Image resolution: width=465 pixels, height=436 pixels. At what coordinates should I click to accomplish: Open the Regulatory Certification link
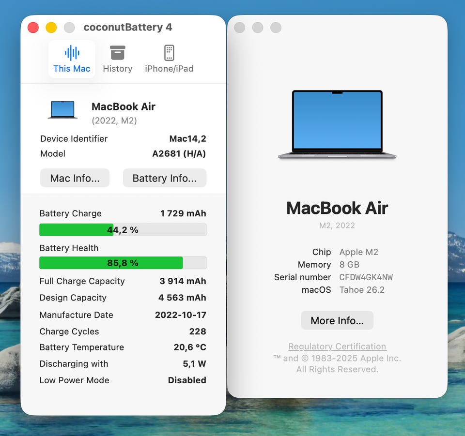[x=337, y=346]
